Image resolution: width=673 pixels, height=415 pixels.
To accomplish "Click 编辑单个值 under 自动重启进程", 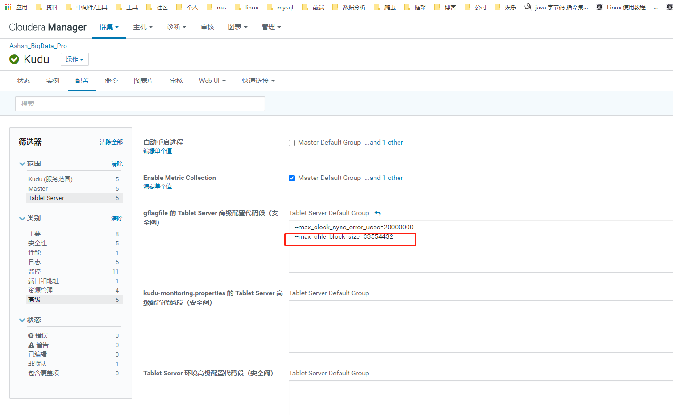I will pos(158,151).
